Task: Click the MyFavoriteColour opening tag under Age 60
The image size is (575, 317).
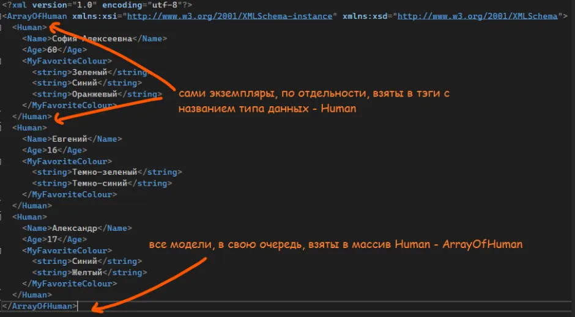Action: pyautogui.click(x=67, y=60)
